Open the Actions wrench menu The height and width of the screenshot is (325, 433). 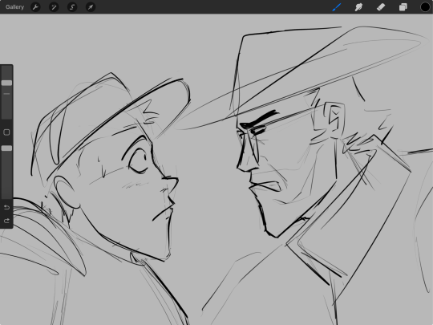[x=35, y=7]
